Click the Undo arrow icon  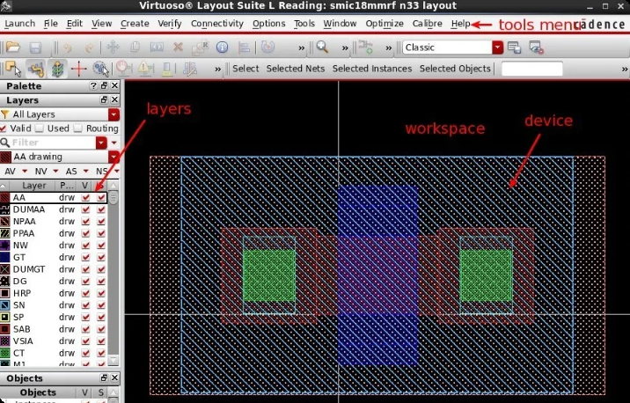click(x=68, y=48)
